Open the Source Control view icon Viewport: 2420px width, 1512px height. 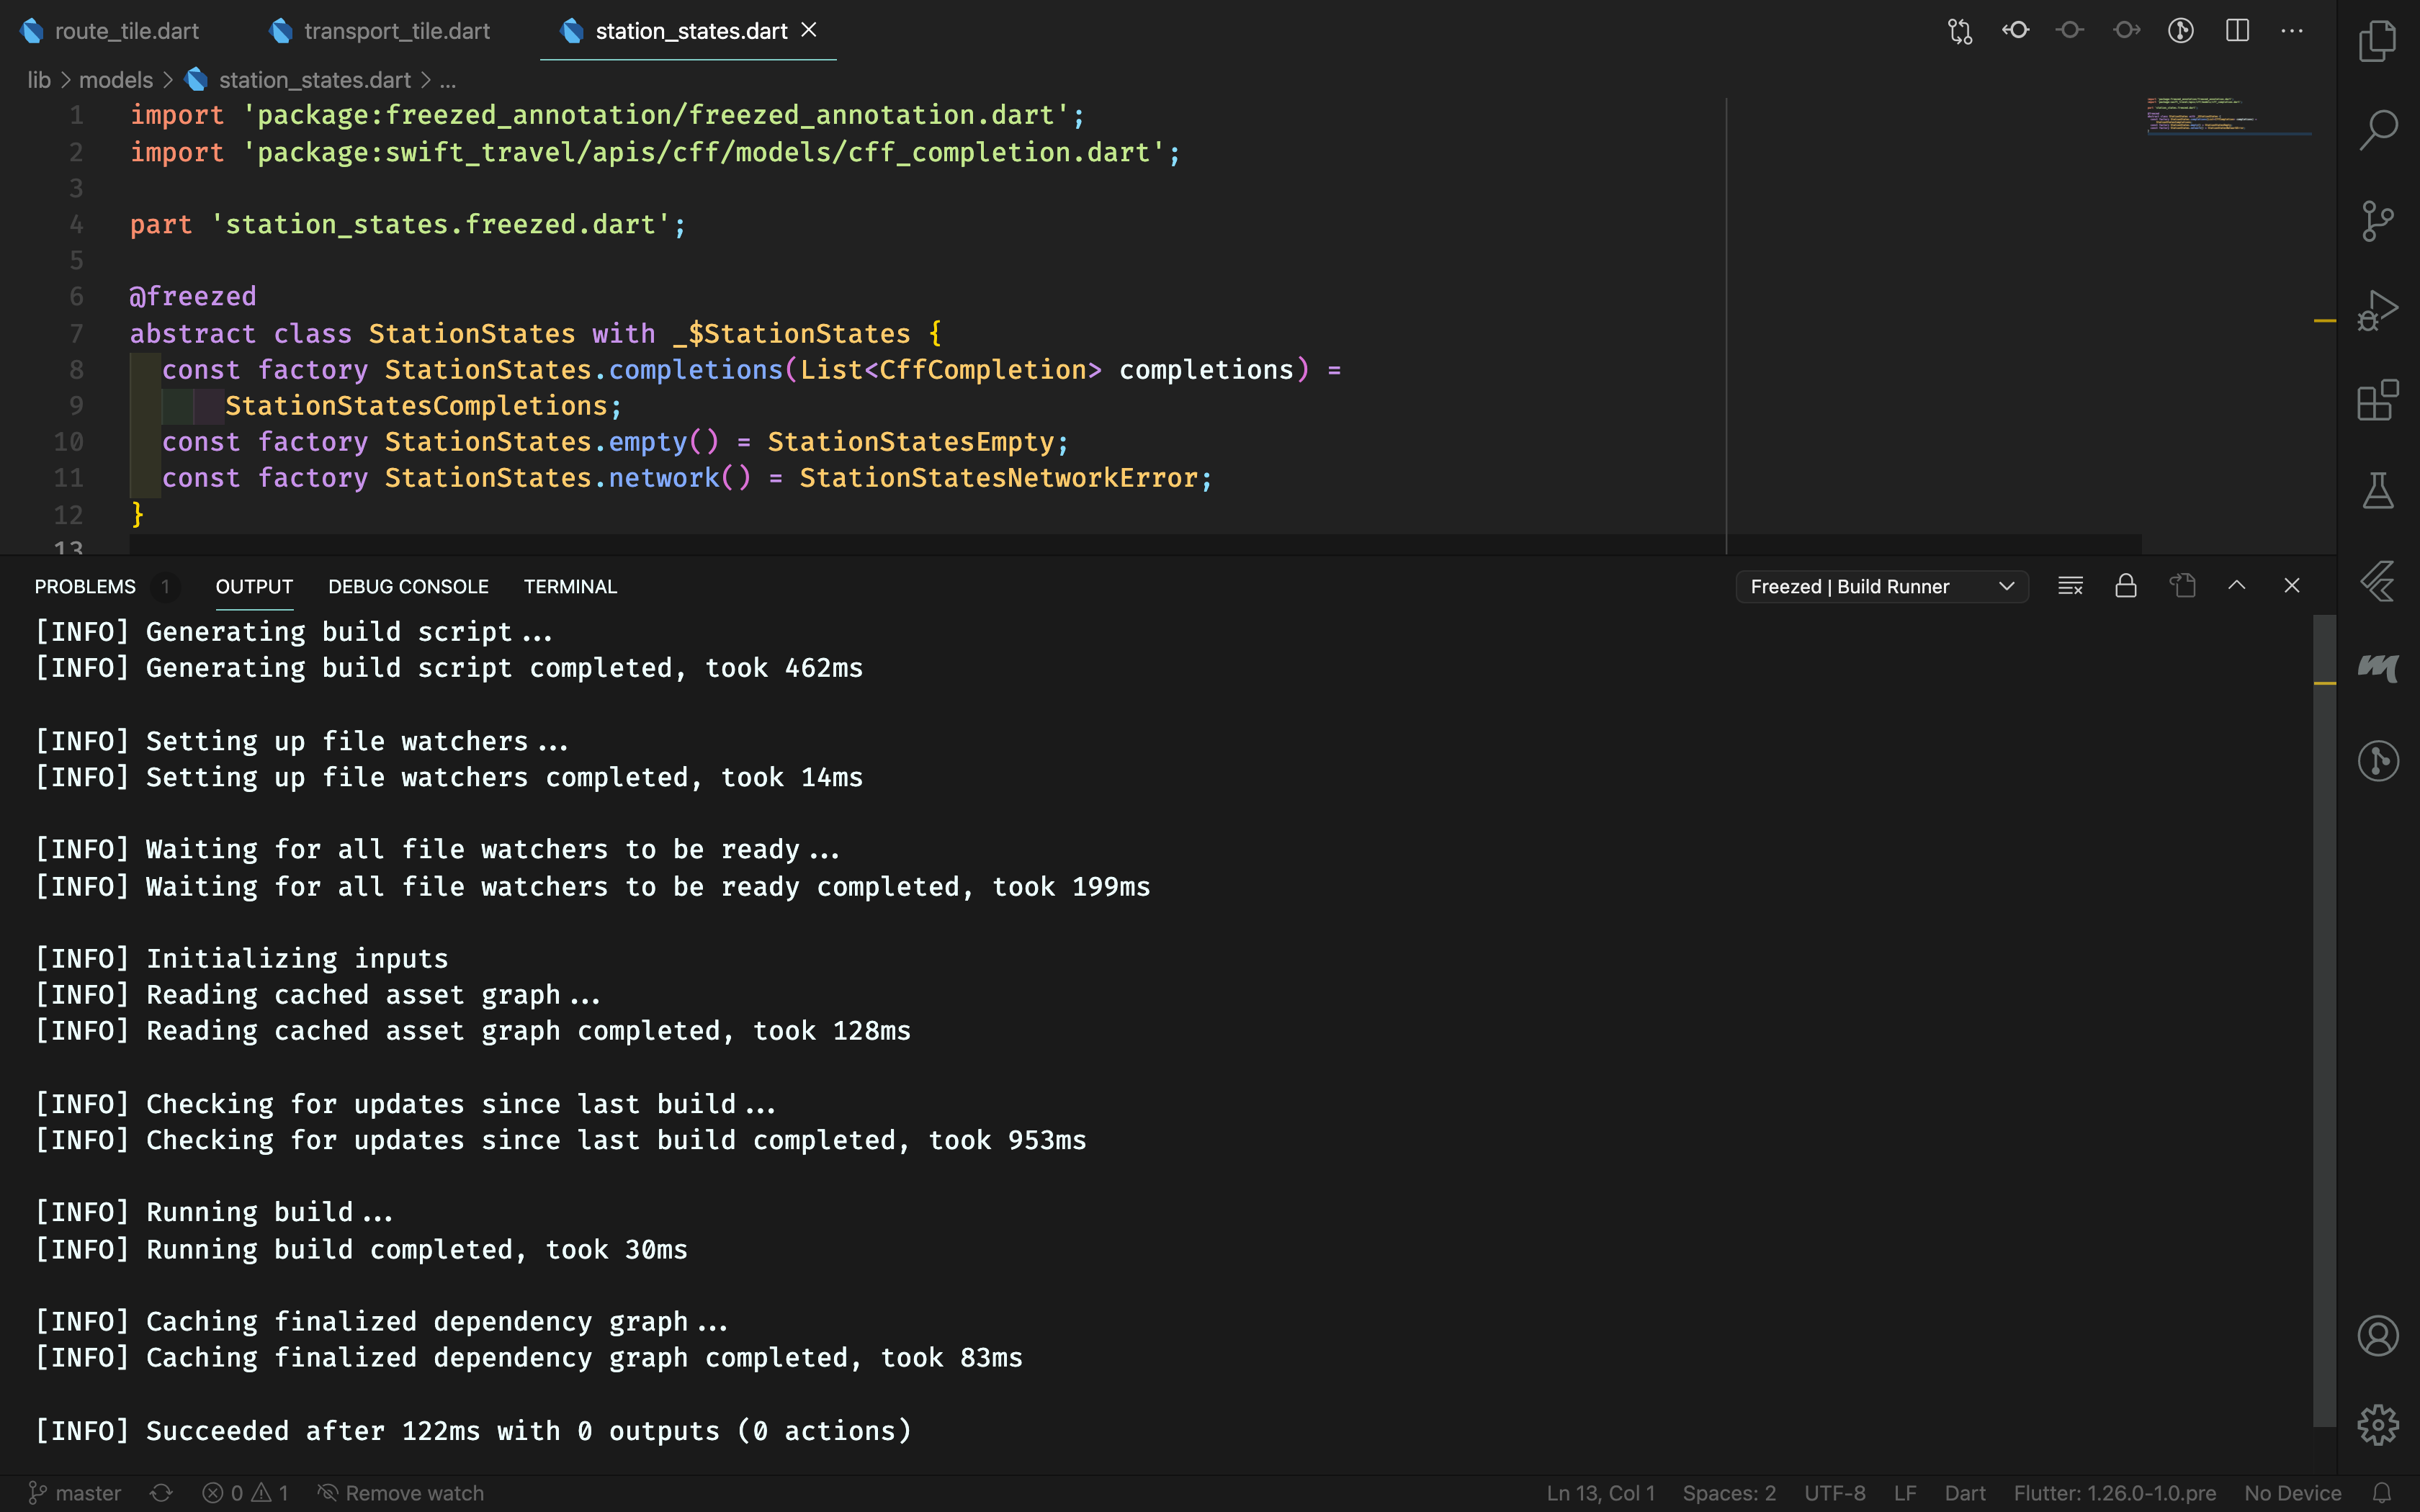click(x=2377, y=220)
